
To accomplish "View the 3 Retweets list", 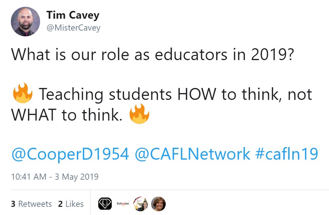I will click(31, 204).
